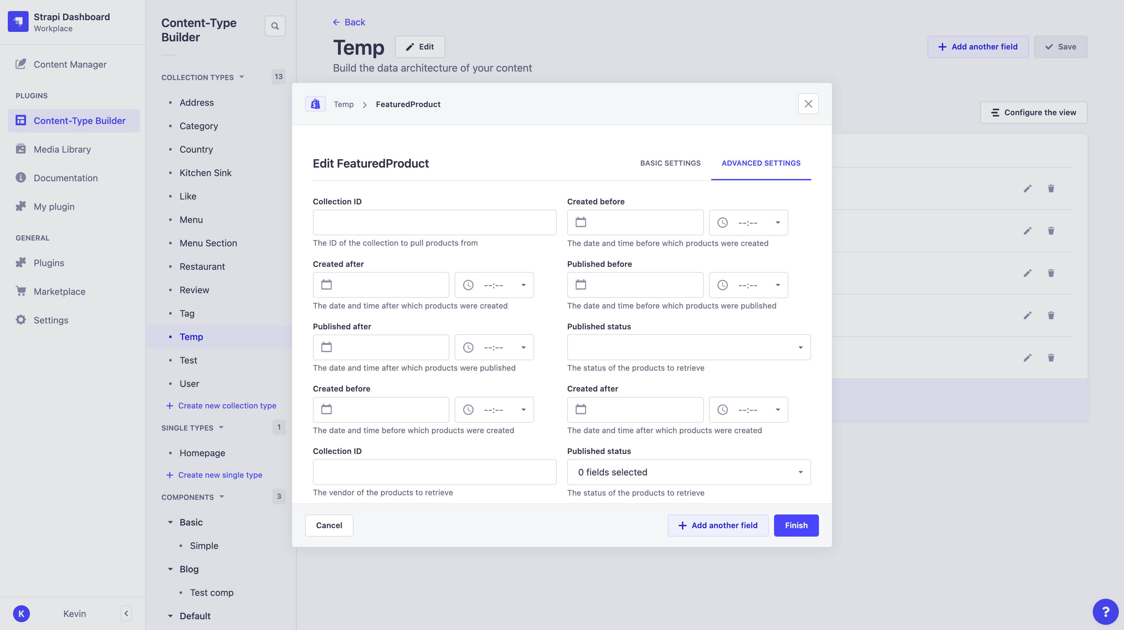Delete the second field using its trash icon
The image size is (1124, 630).
point(1051,230)
